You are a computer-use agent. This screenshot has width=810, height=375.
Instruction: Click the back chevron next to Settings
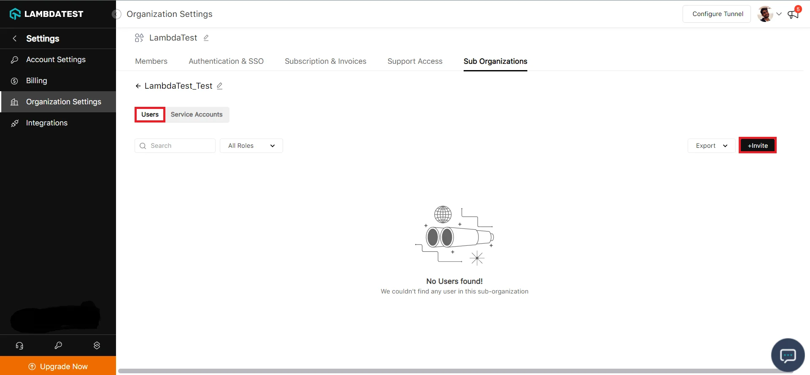pos(15,38)
